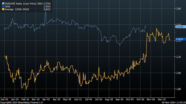Image resolution: width=186 pixels, height=104 pixels.
Task: Click the 2.5734 price tag on axis
Action: [x=179, y=26]
